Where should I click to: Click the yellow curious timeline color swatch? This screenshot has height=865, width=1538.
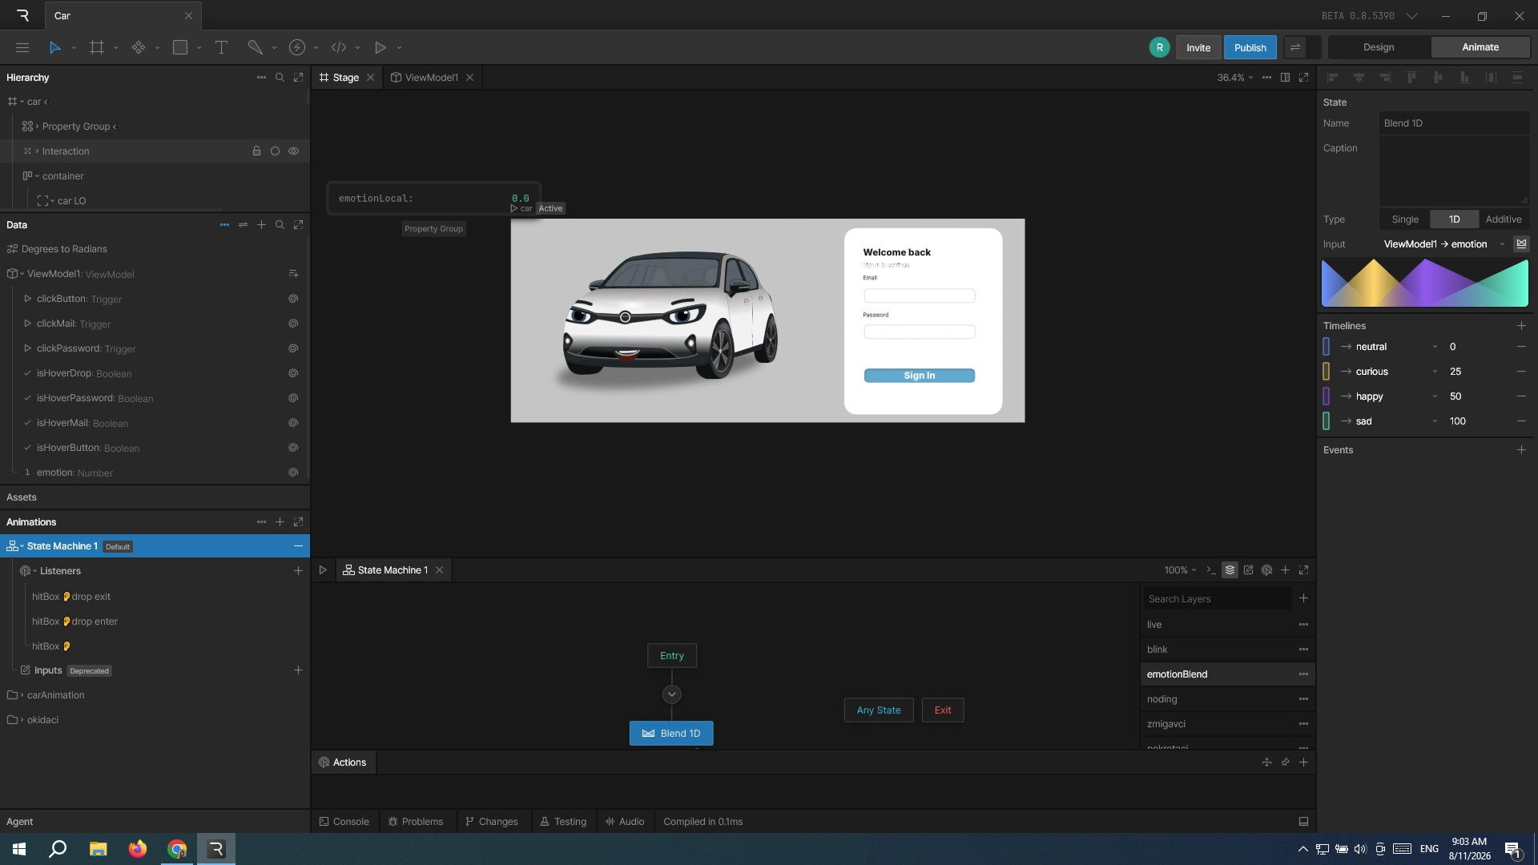[x=1326, y=372]
